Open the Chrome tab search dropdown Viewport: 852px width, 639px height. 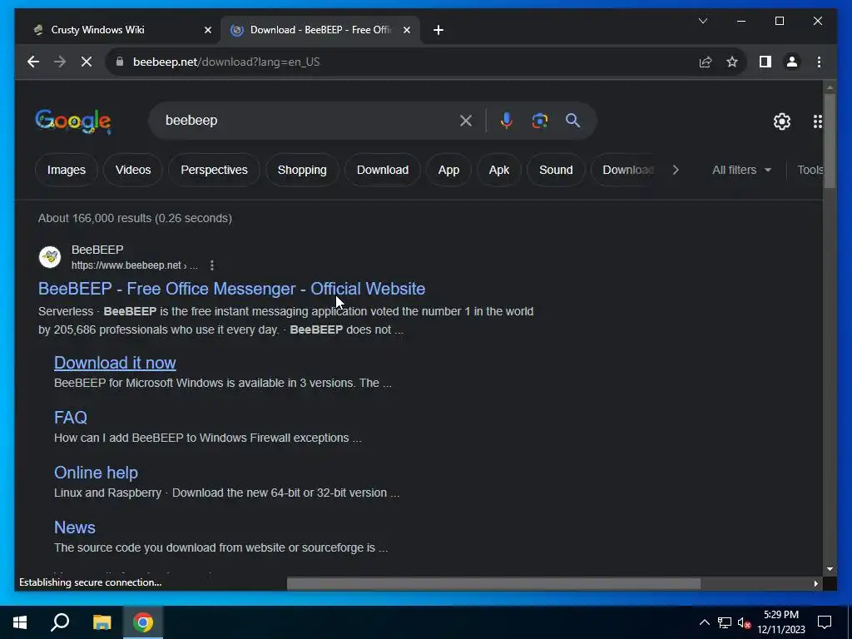(702, 21)
